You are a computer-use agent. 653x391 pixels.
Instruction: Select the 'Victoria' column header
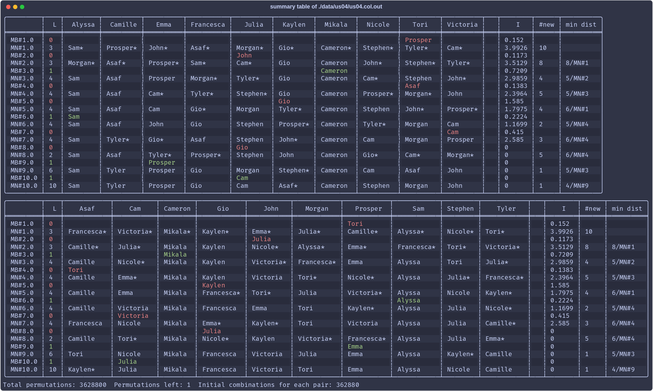(462, 24)
